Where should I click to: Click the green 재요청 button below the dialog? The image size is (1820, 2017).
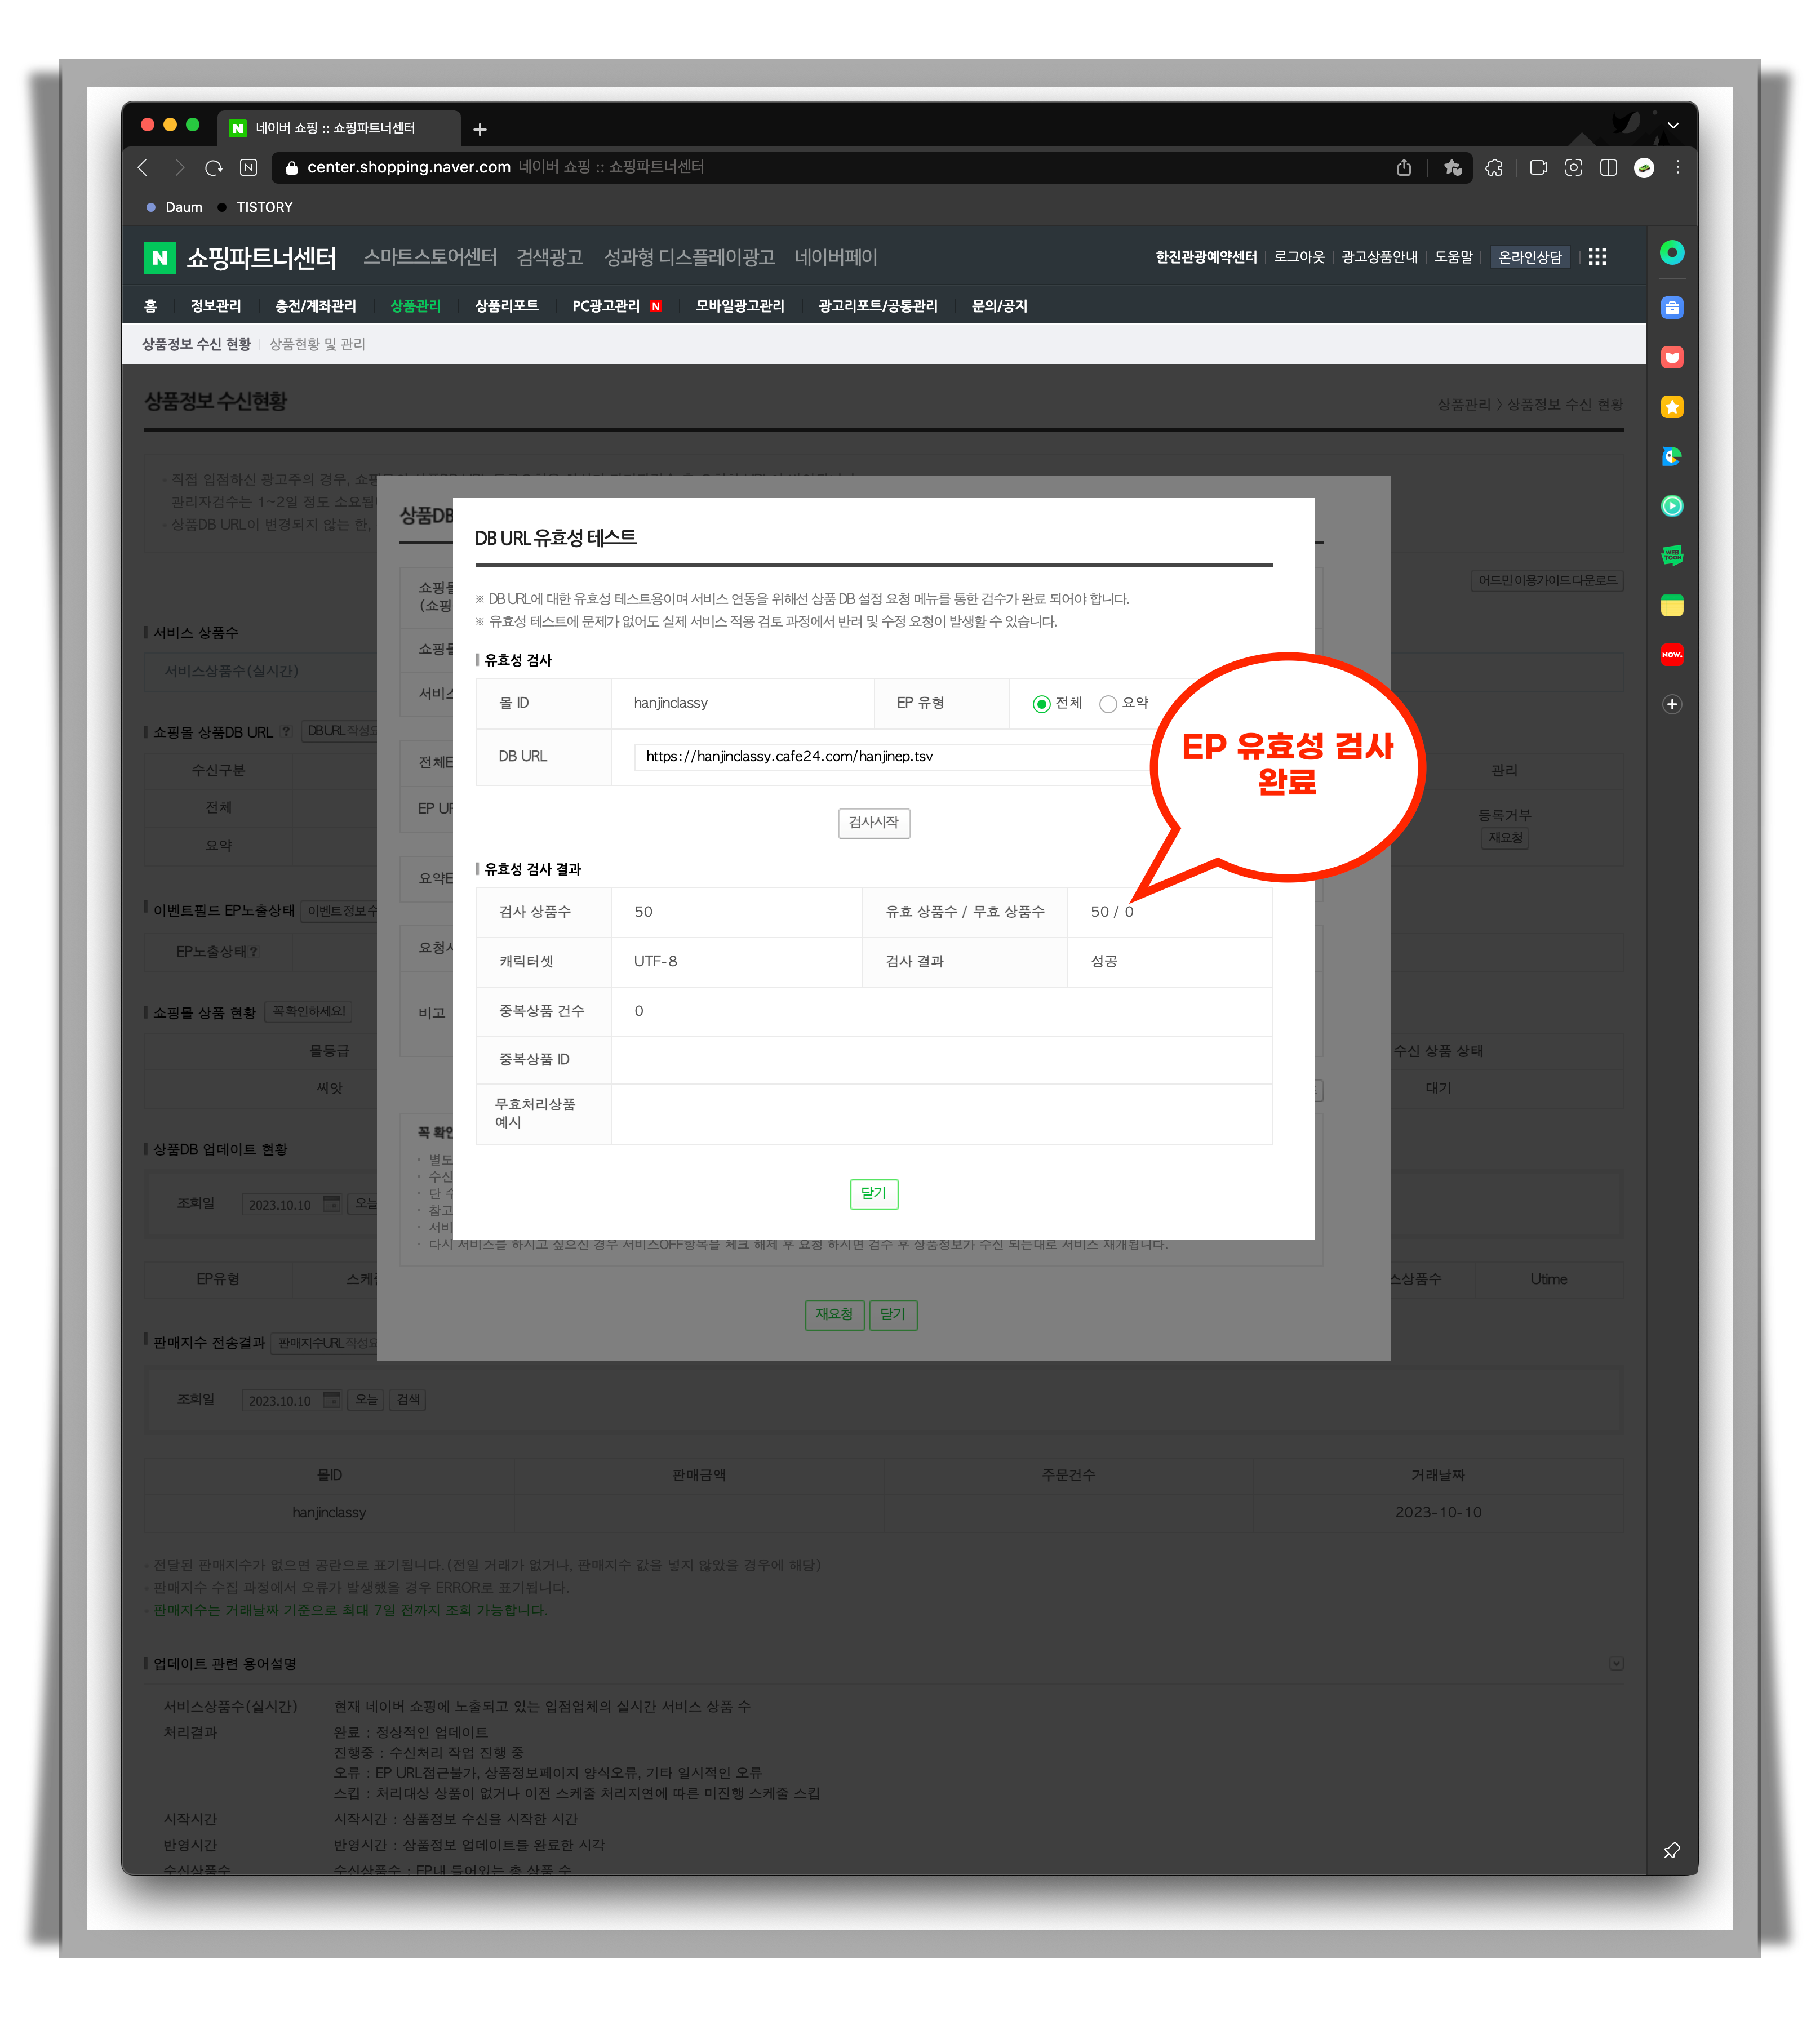click(x=834, y=1315)
